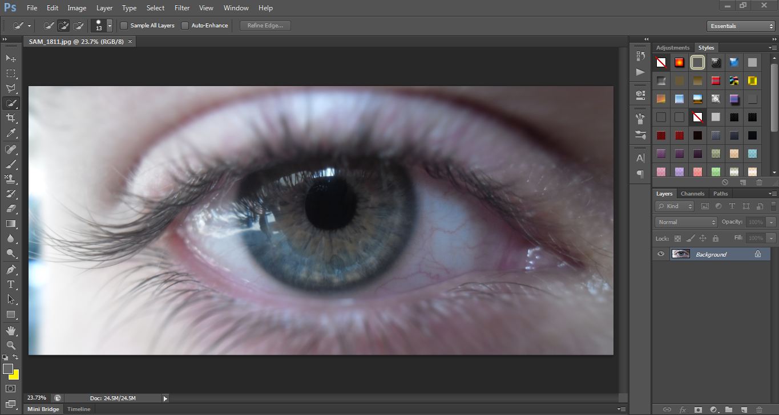Activate the Crop tool
779x415 pixels.
click(11, 117)
